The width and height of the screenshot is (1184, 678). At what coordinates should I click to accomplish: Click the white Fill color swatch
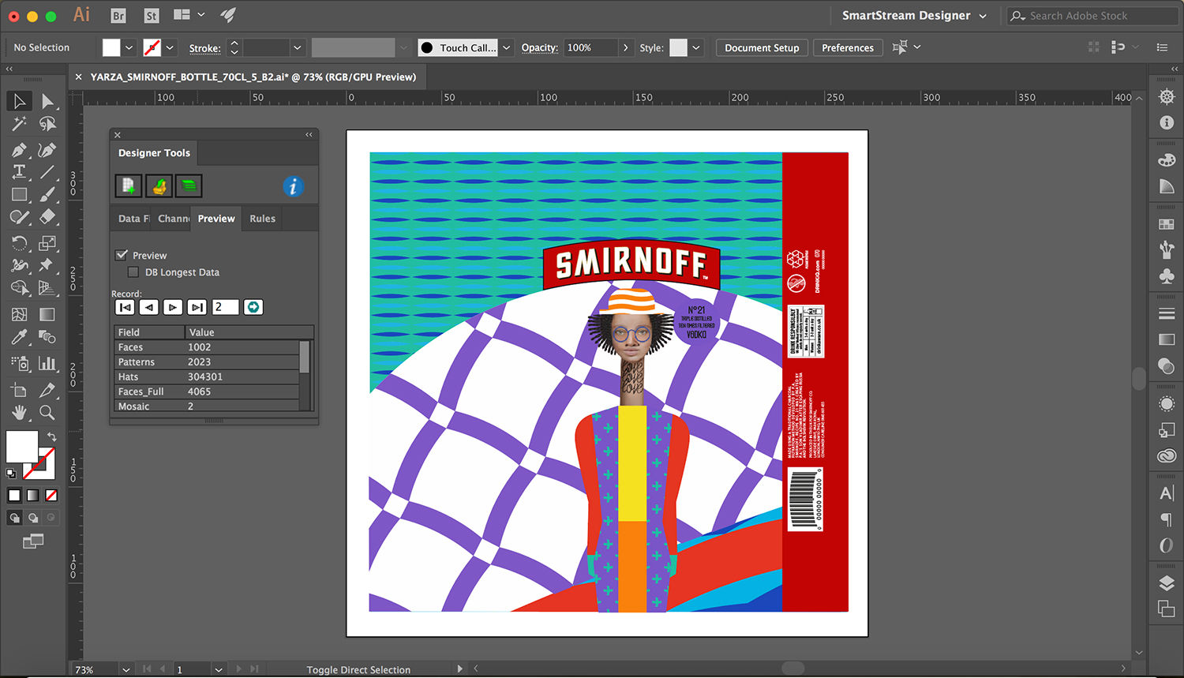tap(20, 445)
